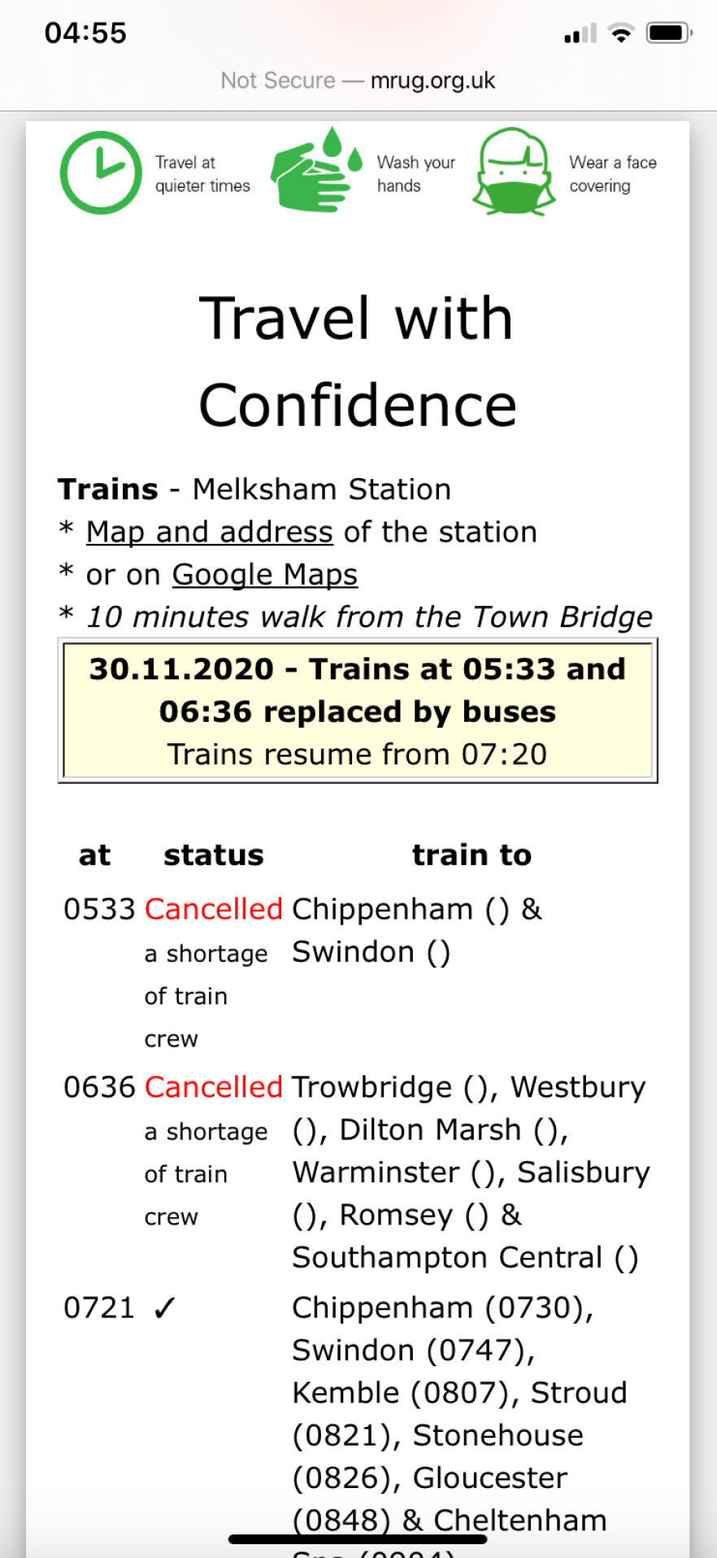Tap the green clock icon
Image resolution: width=717 pixels, height=1558 pixels.
[101, 172]
